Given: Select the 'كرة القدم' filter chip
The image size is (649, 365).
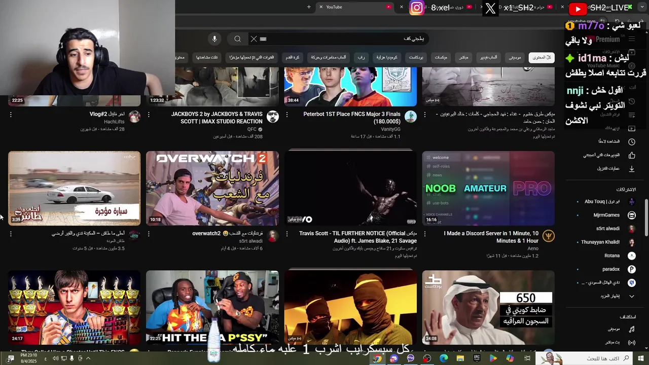Looking at the screenshot, I should pos(293,57).
